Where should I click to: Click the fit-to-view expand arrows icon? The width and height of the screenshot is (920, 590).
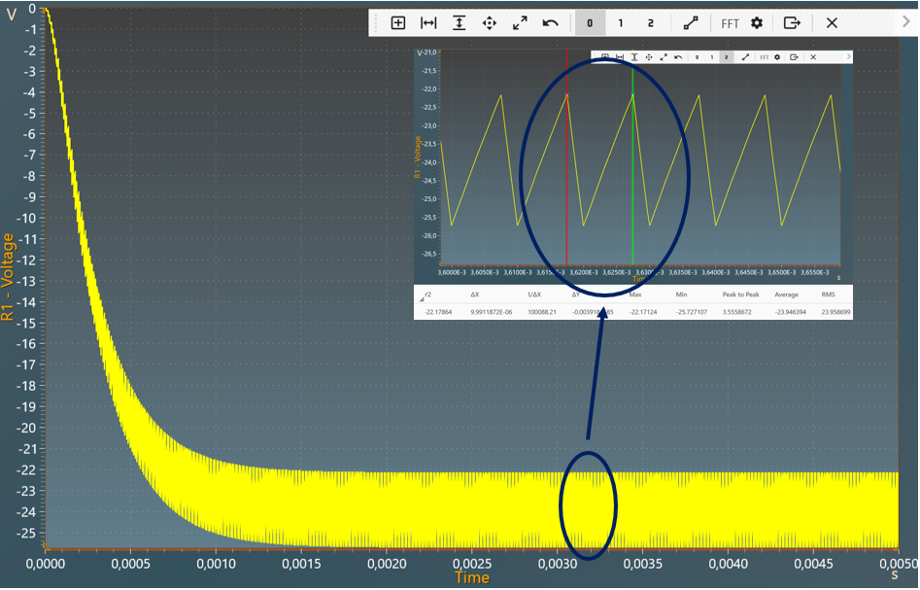coord(520,23)
